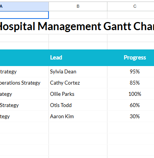154x158 pixels.
Task: Click the Hospital Management Gantt Chart title
Action: (77, 26)
